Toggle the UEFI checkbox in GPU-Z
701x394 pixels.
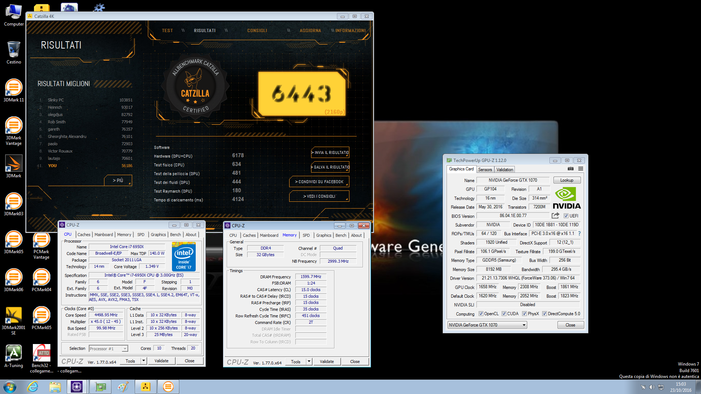point(566,216)
